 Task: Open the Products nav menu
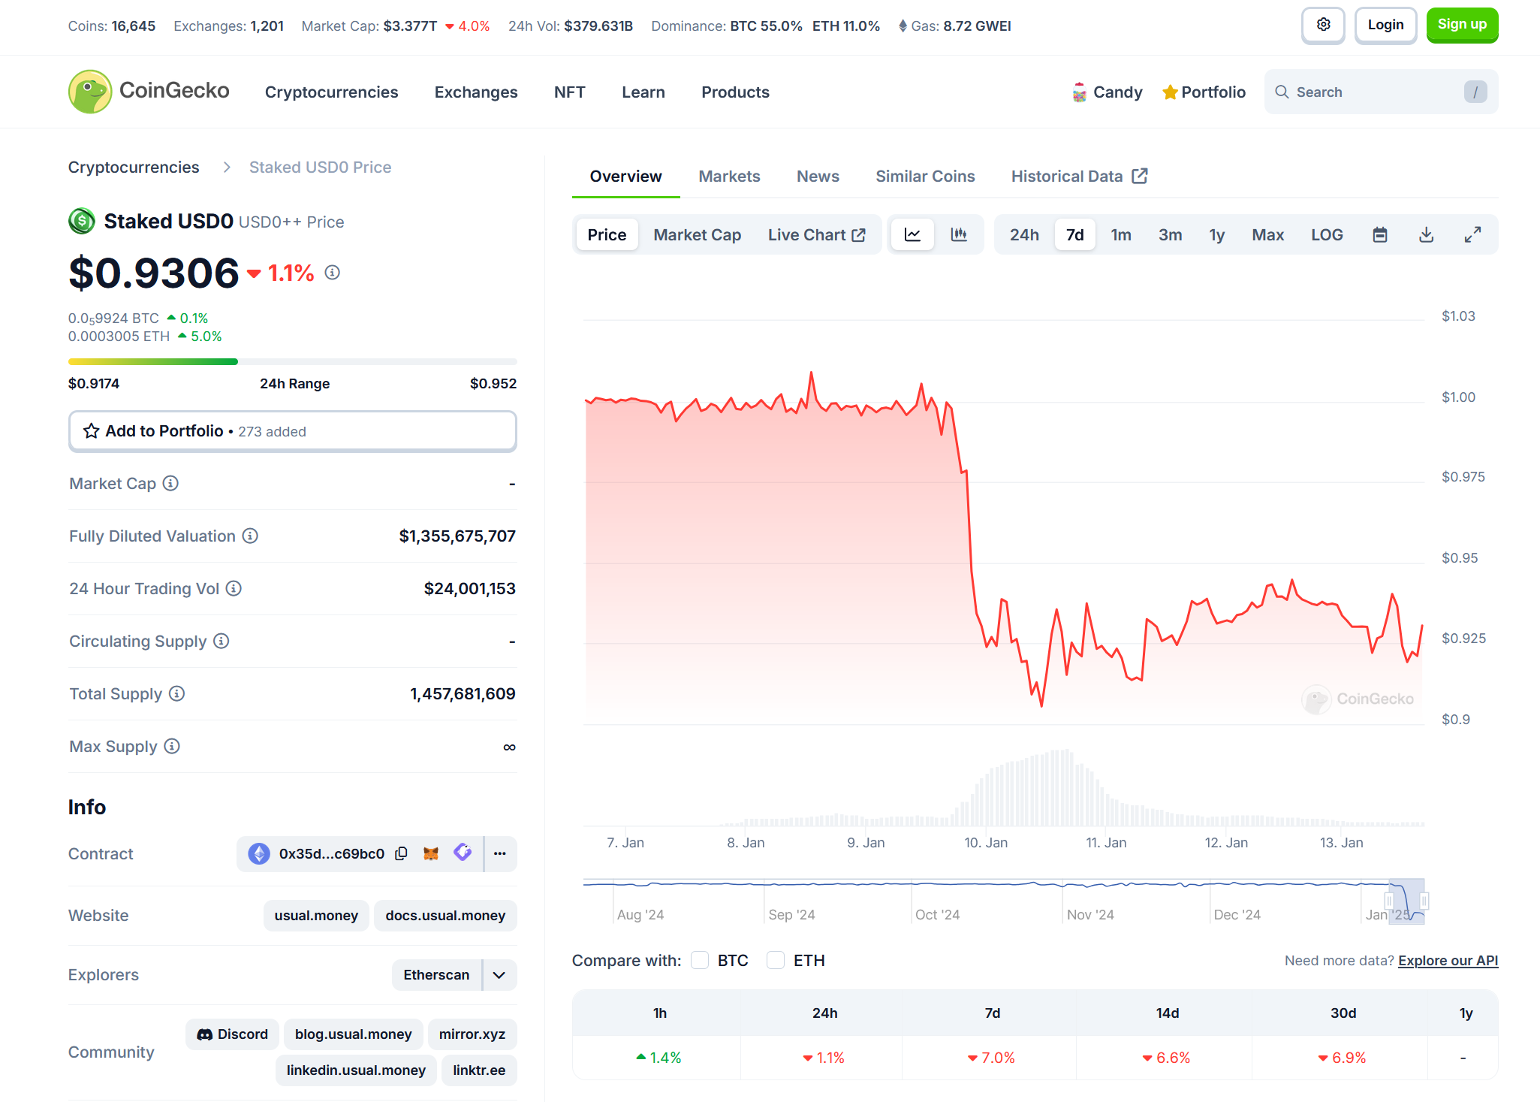click(735, 92)
